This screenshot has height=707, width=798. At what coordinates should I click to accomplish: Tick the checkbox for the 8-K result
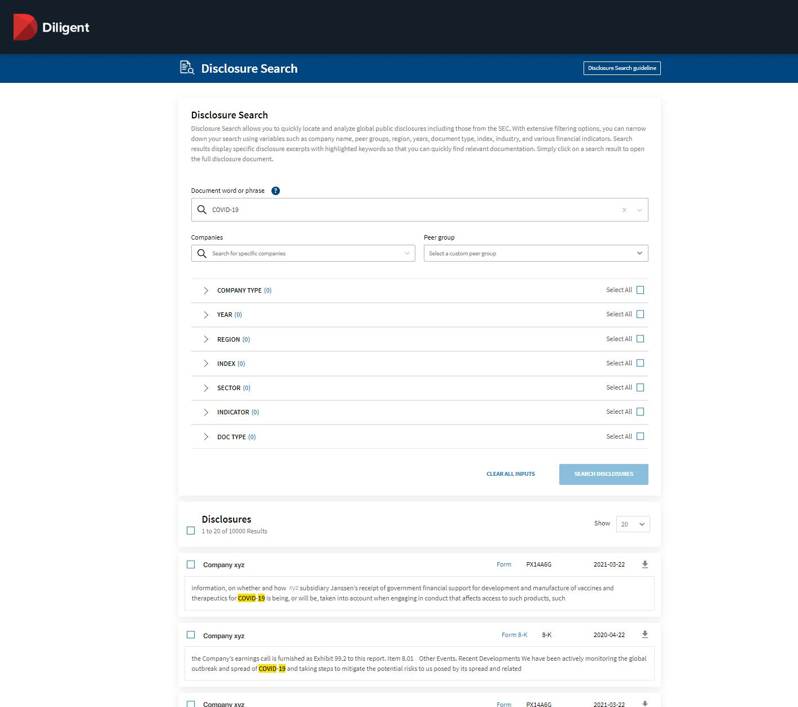(191, 635)
